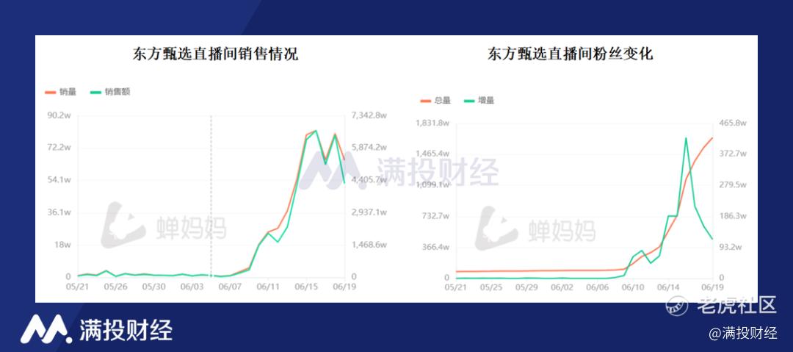Click the 372.7w axis value

coord(734,154)
